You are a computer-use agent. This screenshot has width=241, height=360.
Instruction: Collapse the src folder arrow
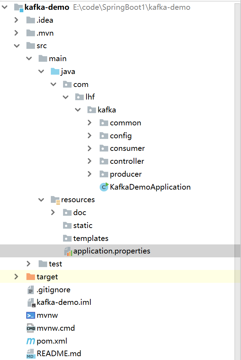[17, 46]
